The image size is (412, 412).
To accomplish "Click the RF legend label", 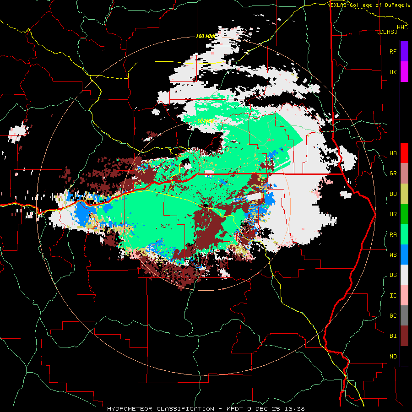I will [x=393, y=51].
